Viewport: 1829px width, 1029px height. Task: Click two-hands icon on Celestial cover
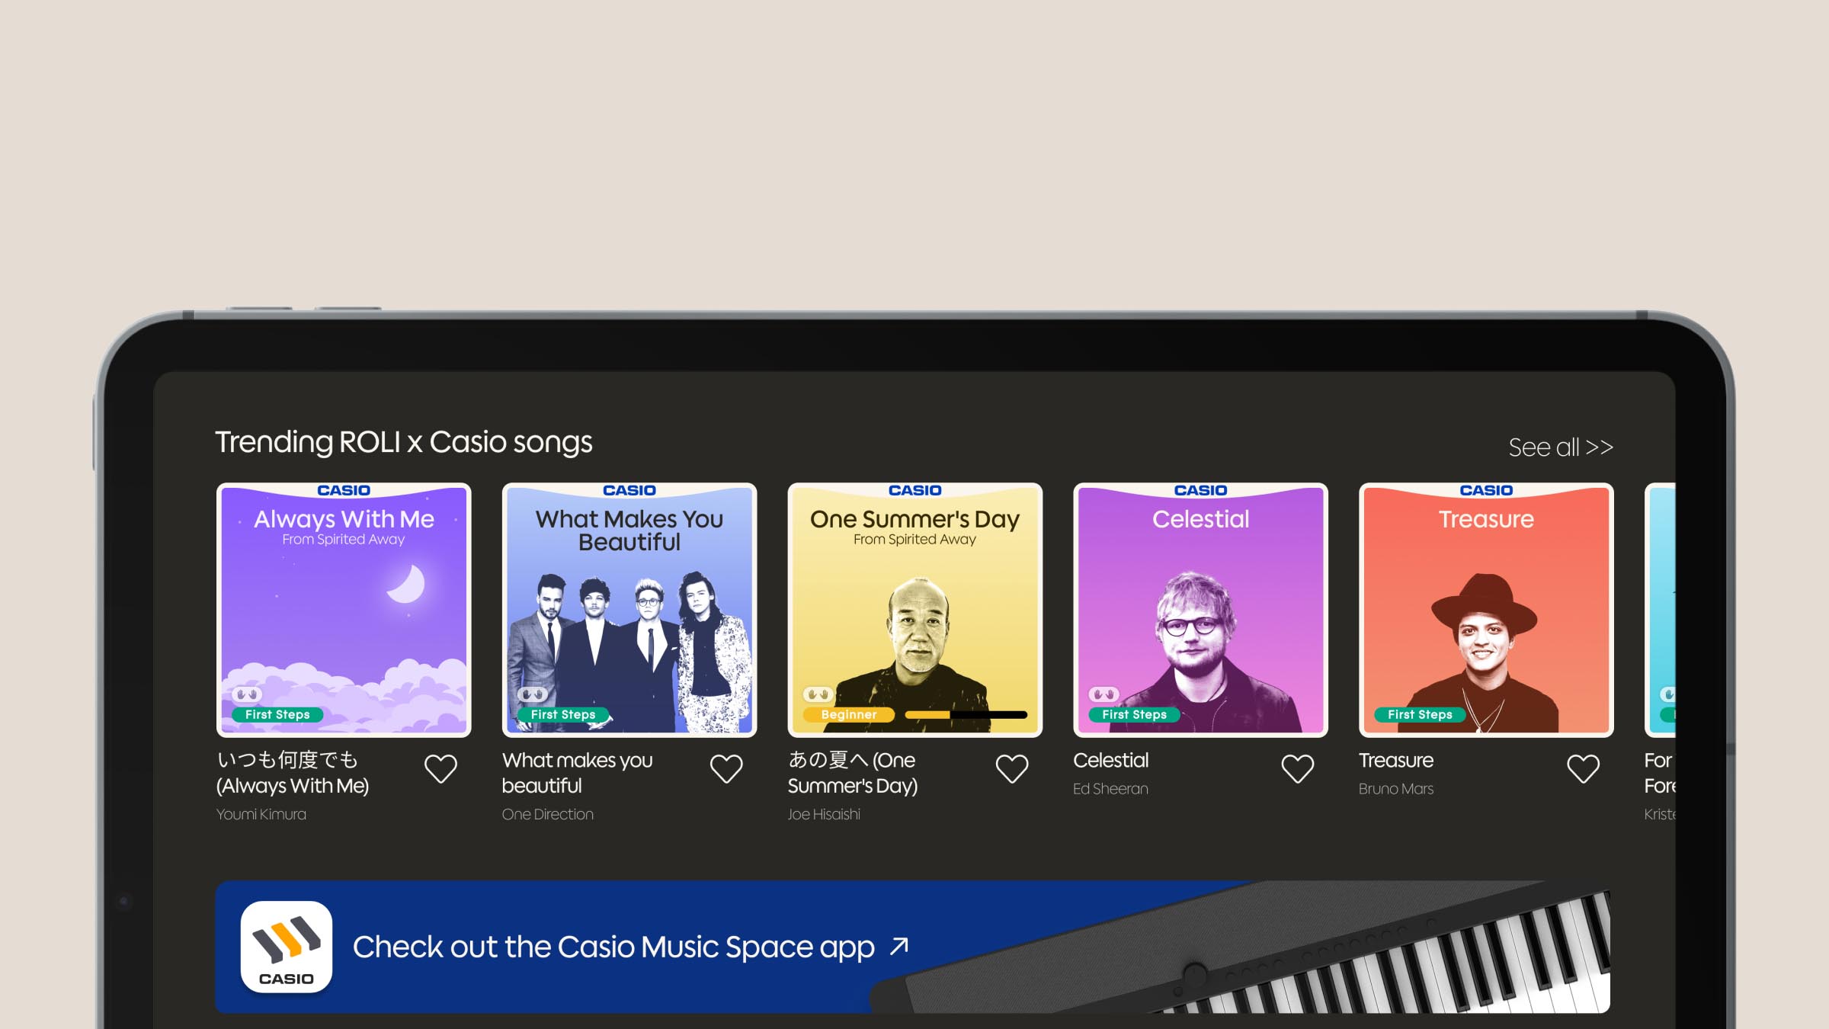coord(1103,694)
